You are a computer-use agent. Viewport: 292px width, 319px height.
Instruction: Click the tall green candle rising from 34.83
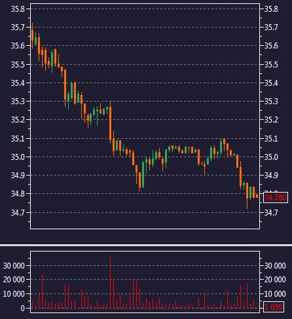click(x=143, y=175)
